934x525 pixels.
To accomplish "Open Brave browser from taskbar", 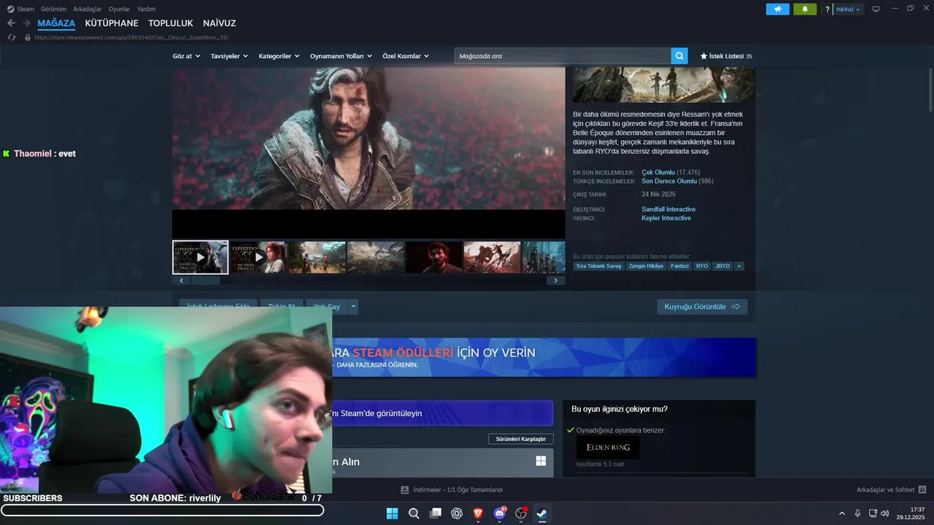I will point(479,513).
